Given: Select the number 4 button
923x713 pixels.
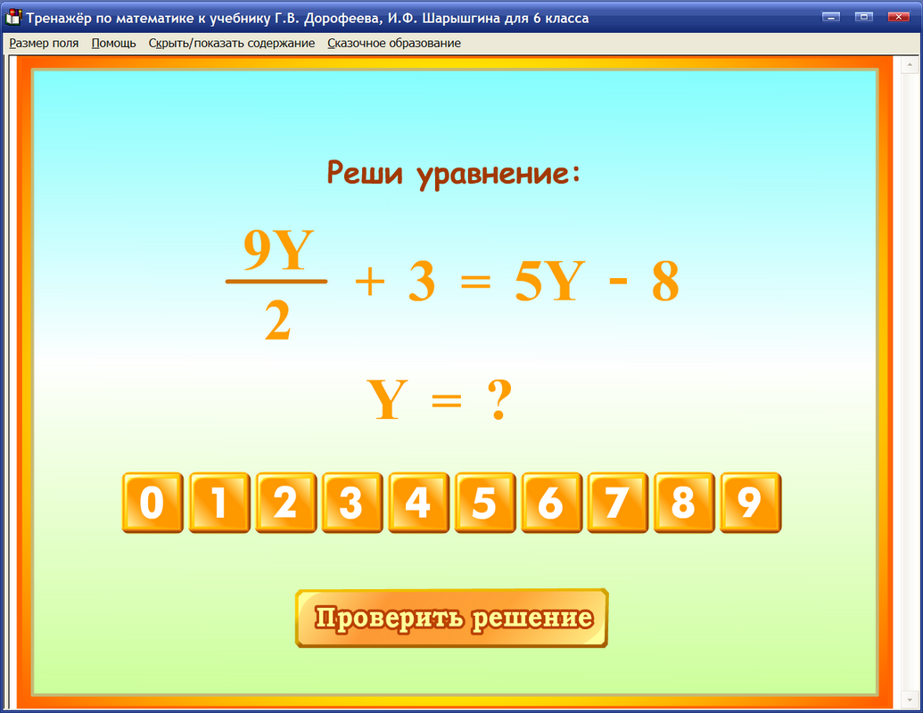Looking at the screenshot, I should tap(418, 503).
